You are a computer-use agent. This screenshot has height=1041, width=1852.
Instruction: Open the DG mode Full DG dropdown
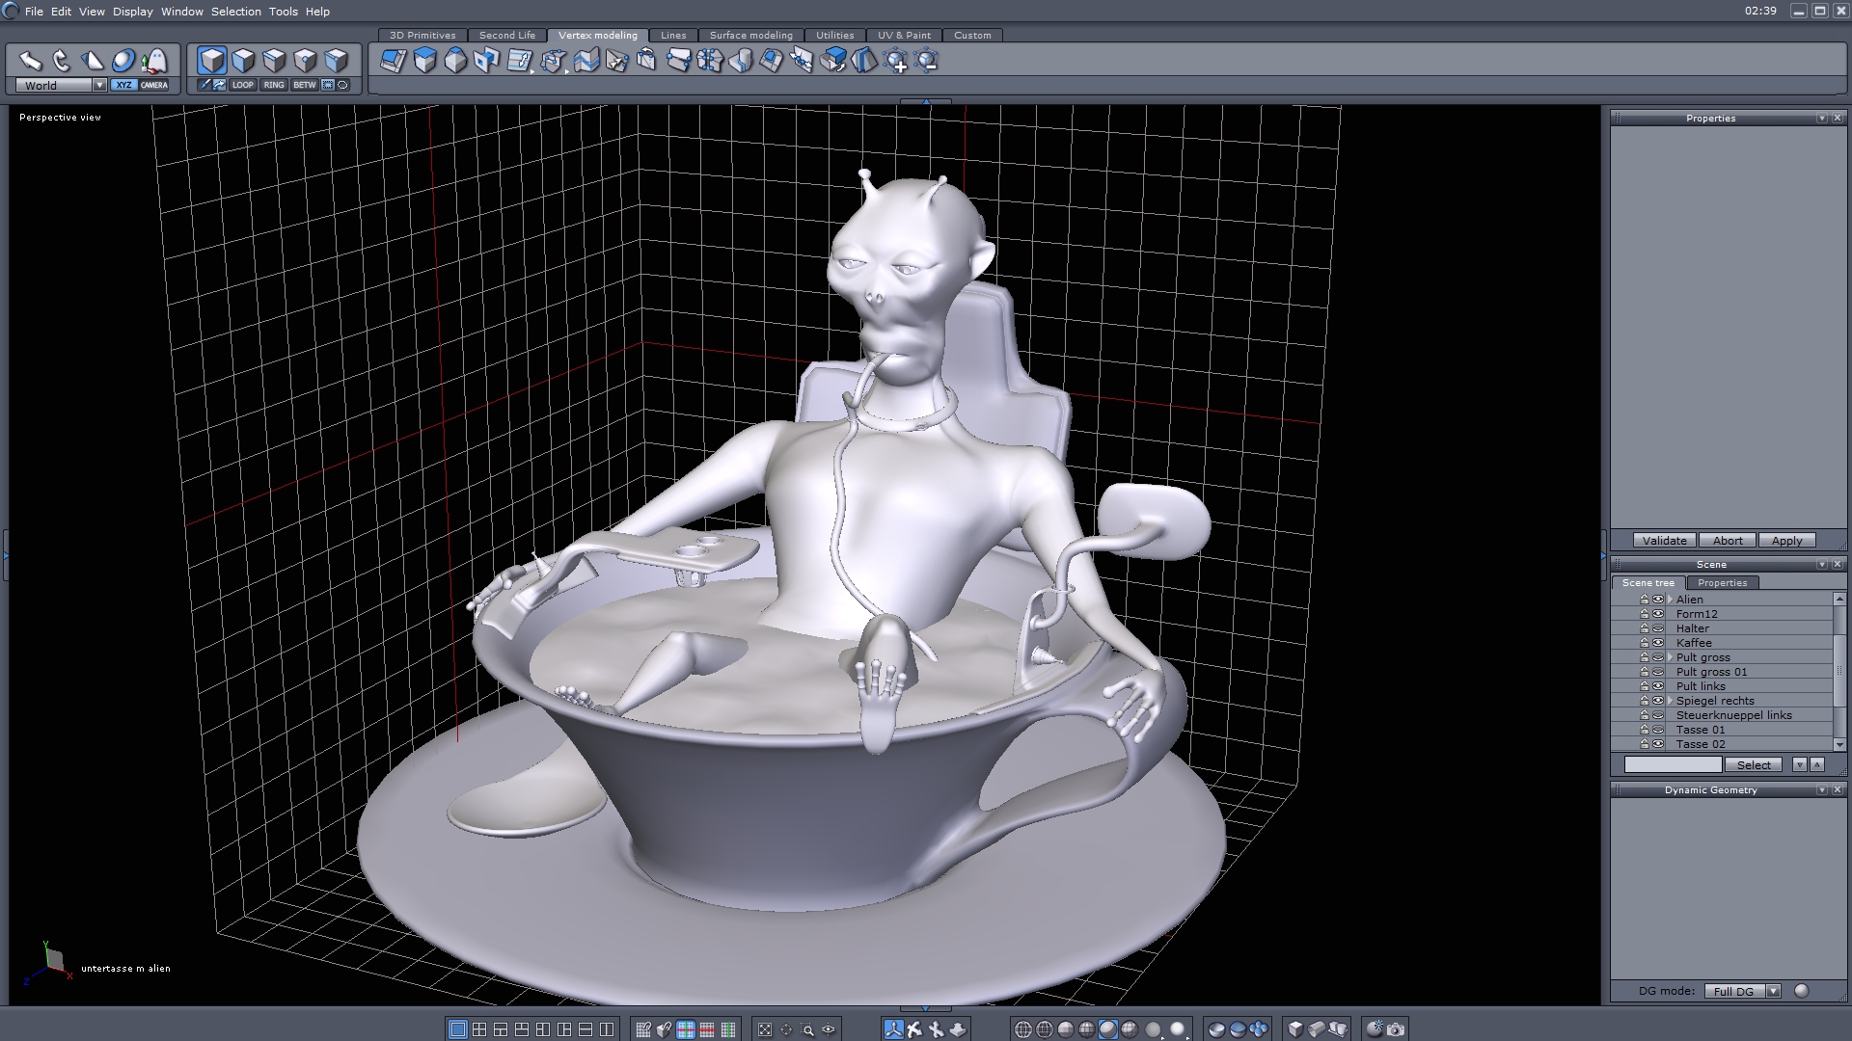click(1773, 991)
